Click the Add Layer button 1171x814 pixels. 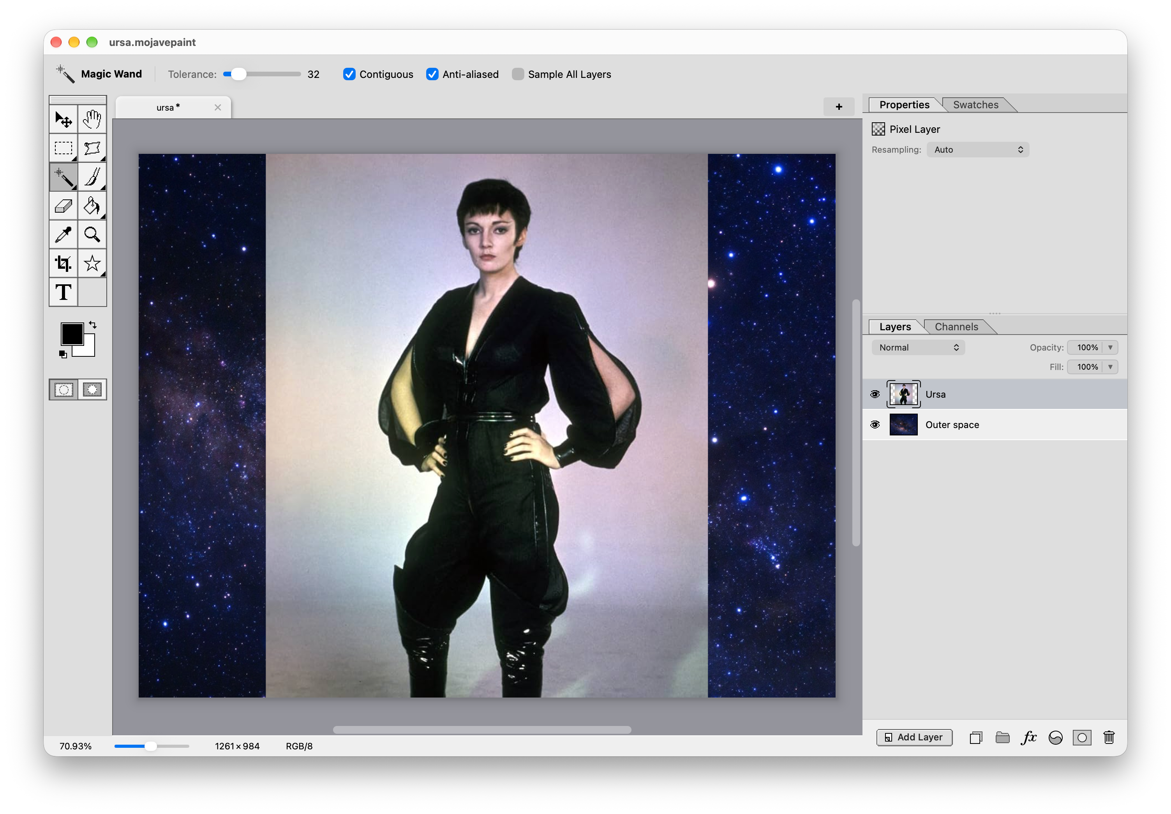[x=914, y=738]
